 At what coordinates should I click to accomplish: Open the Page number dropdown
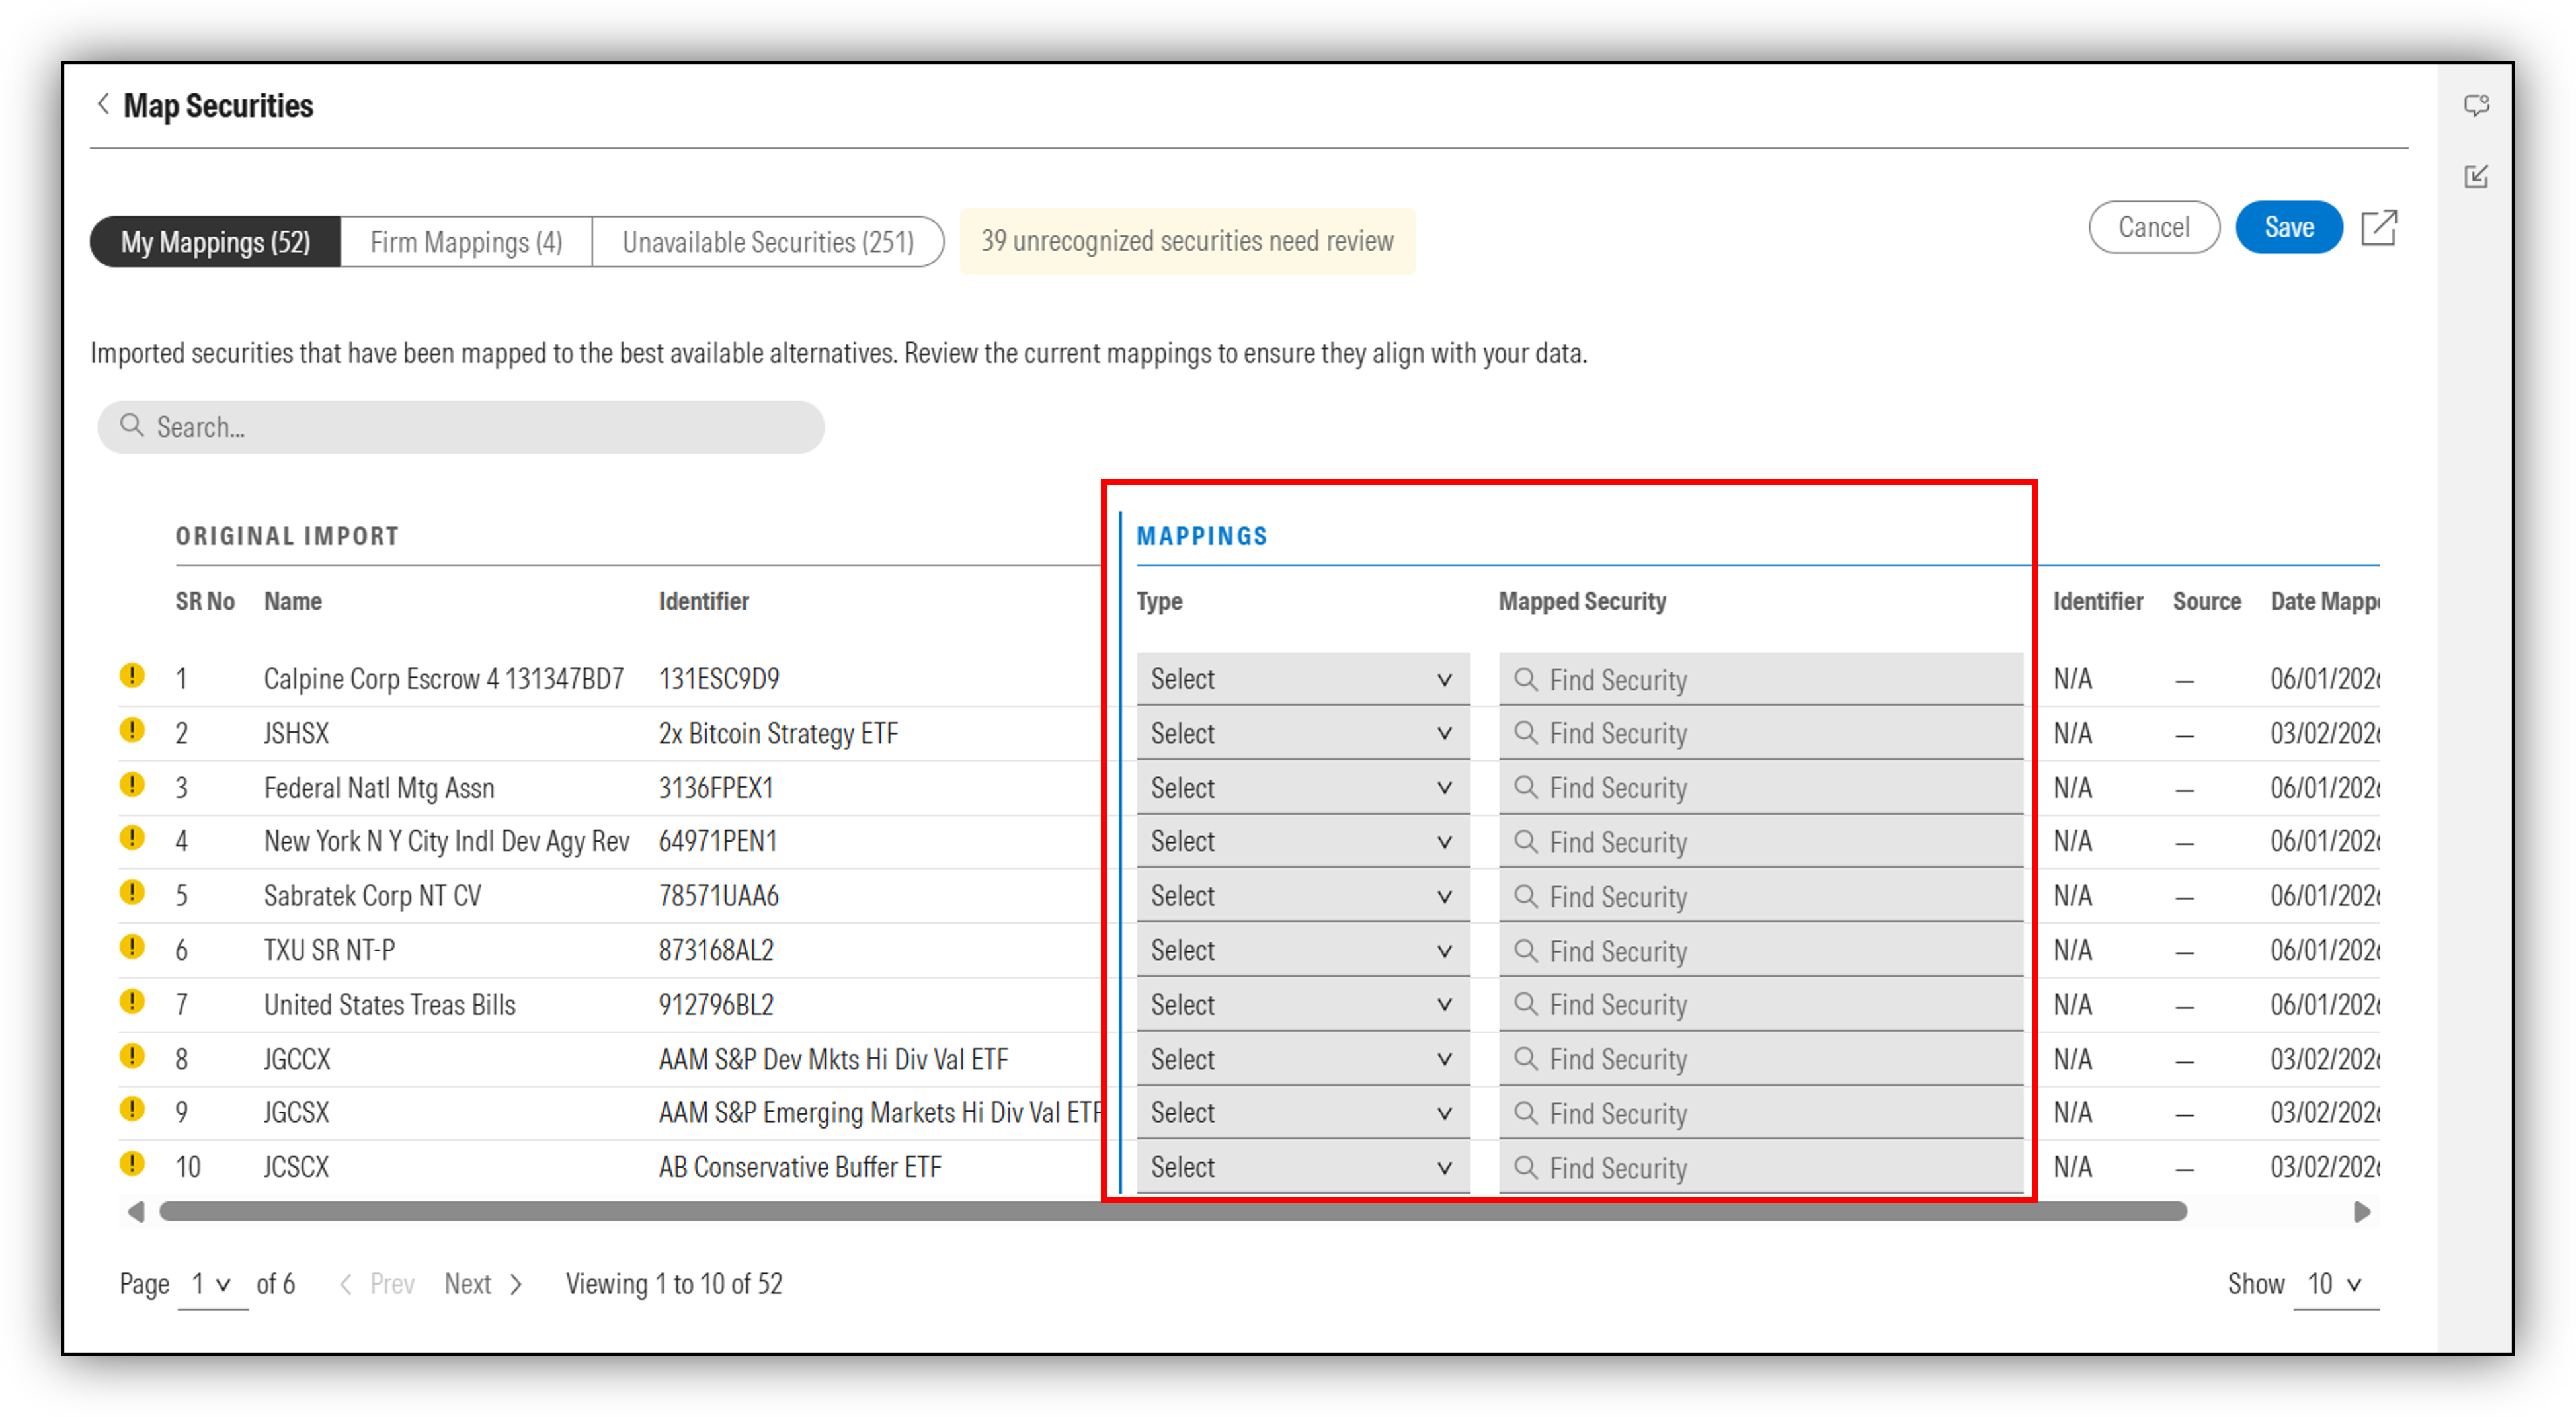point(212,1284)
